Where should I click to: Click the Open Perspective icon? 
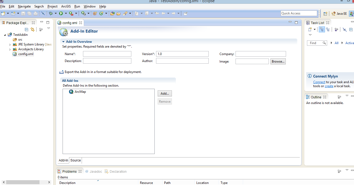[325, 14]
